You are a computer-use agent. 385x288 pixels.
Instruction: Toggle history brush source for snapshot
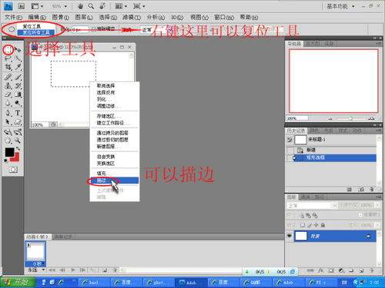pyautogui.click(x=290, y=140)
